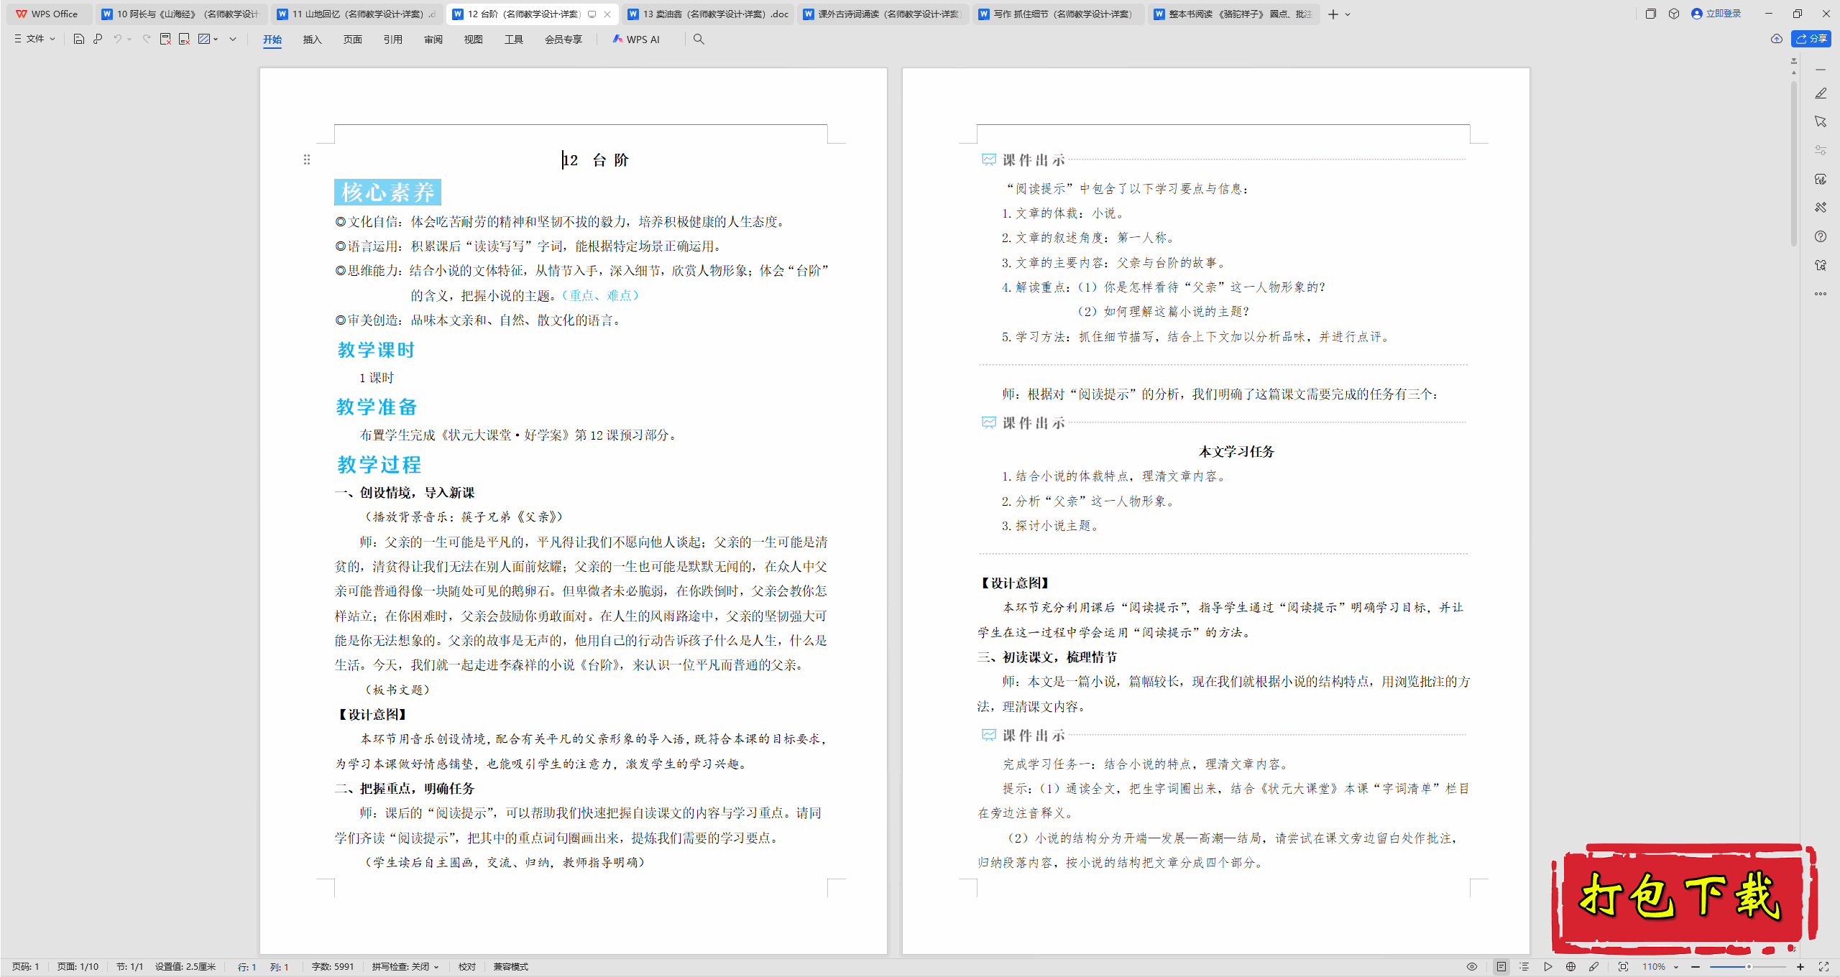Redo the last action
Image resolution: width=1840 pixels, height=977 pixels.
coord(147,39)
